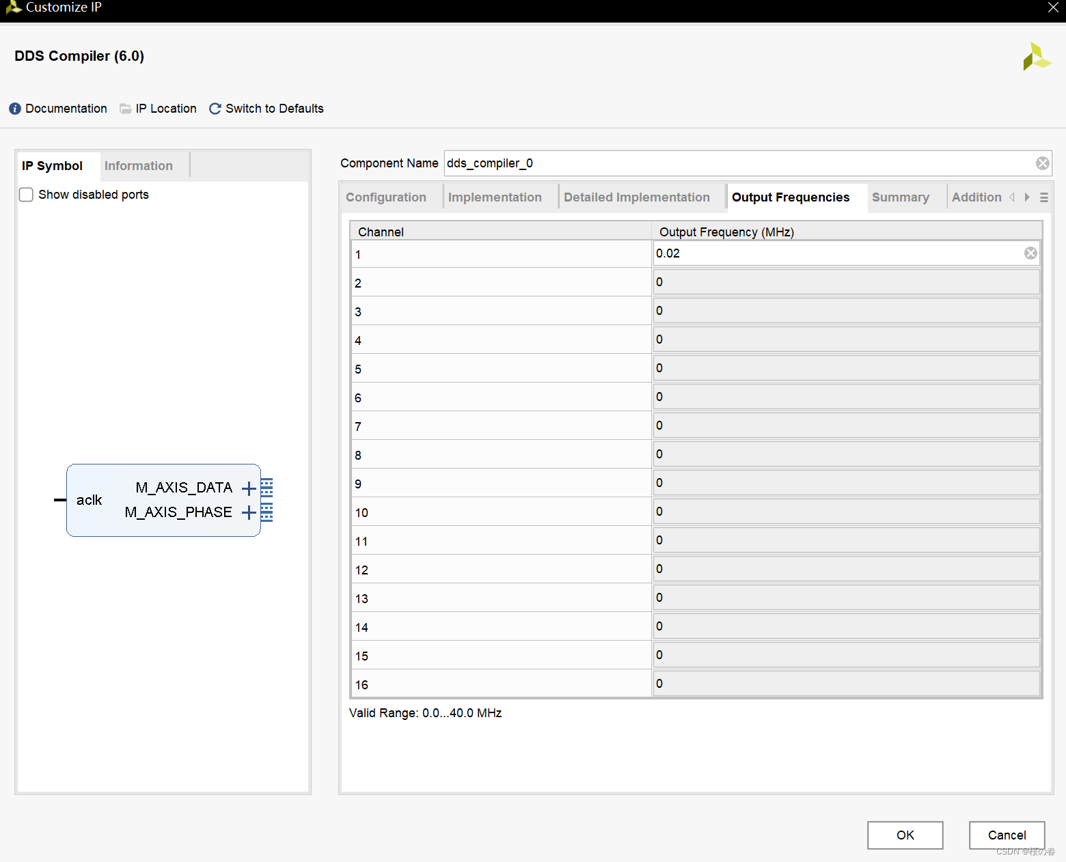Expand the M_AXIS_PHASE port plus icon
This screenshot has width=1066, height=862.
click(249, 512)
